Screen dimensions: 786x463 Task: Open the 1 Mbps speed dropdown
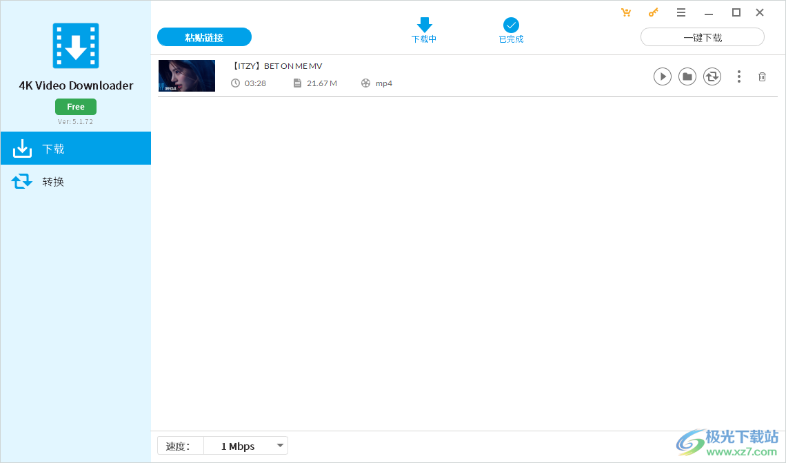click(x=246, y=446)
